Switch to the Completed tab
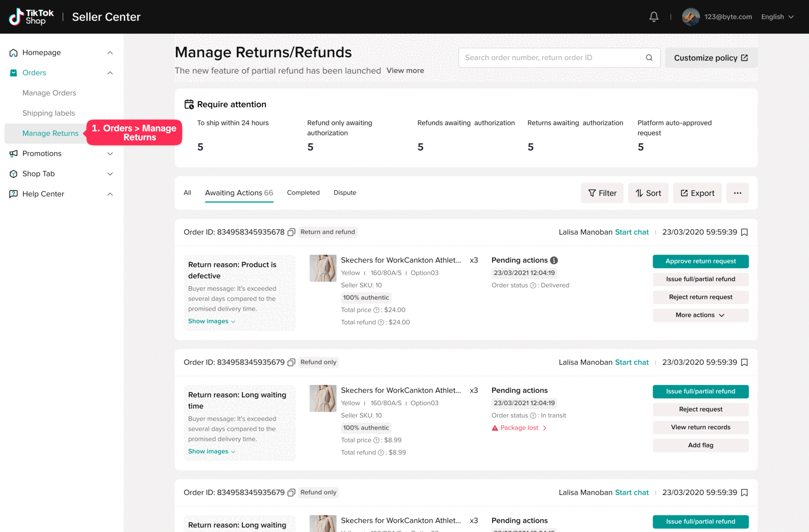 click(x=303, y=193)
